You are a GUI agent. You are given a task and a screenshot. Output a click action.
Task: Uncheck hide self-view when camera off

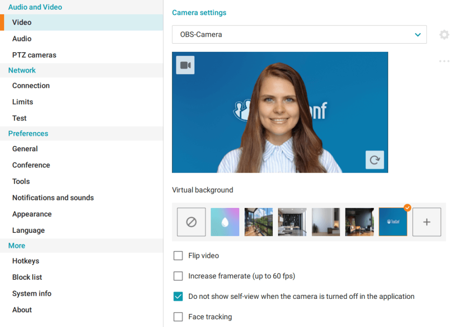point(178,296)
